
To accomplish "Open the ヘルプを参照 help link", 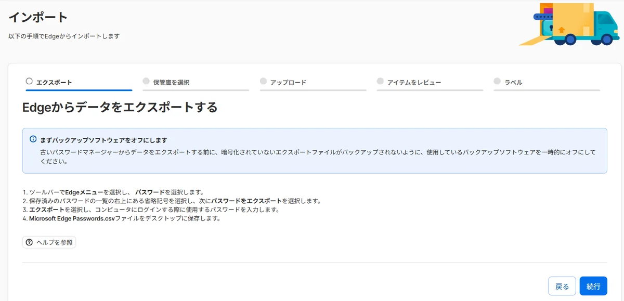I will (49, 242).
